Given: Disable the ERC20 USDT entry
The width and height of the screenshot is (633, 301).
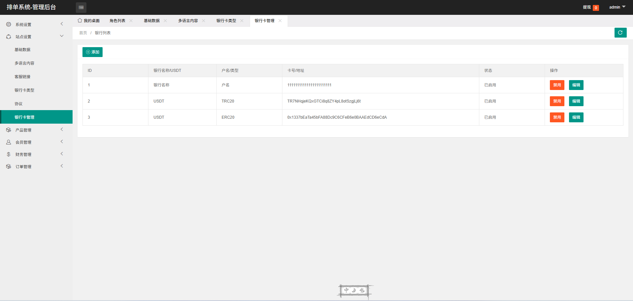Looking at the screenshot, I should 557,117.
